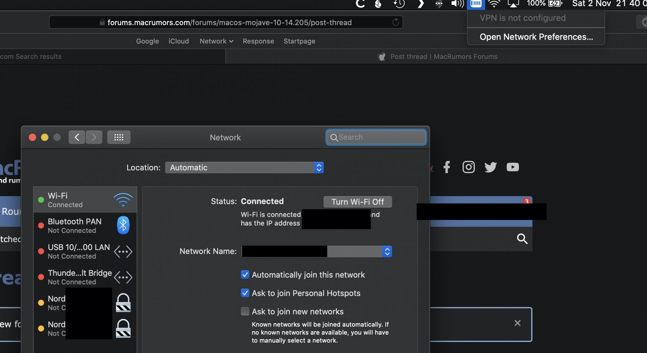647x353 pixels.
Task: Open MacRumors Facebook page icon
Action: tap(447, 167)
